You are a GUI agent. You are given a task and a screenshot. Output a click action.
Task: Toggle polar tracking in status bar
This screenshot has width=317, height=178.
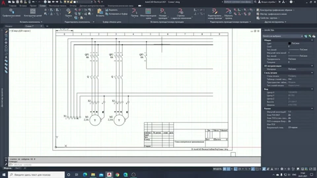pyautogui.click(x=240, y=169)
